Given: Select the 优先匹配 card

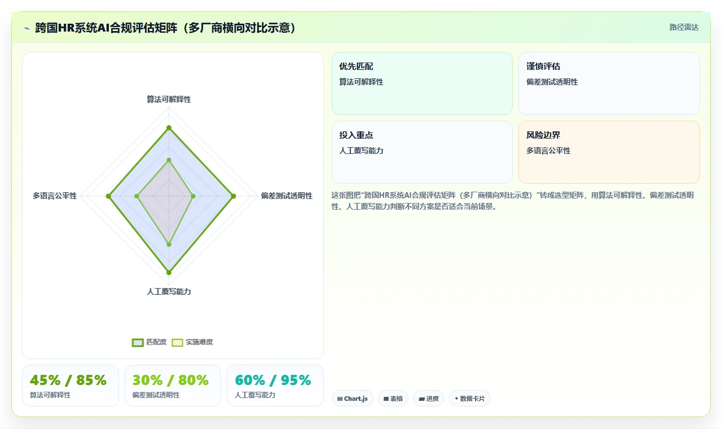Looking at the screenshot, I should [x=422, y=83].
